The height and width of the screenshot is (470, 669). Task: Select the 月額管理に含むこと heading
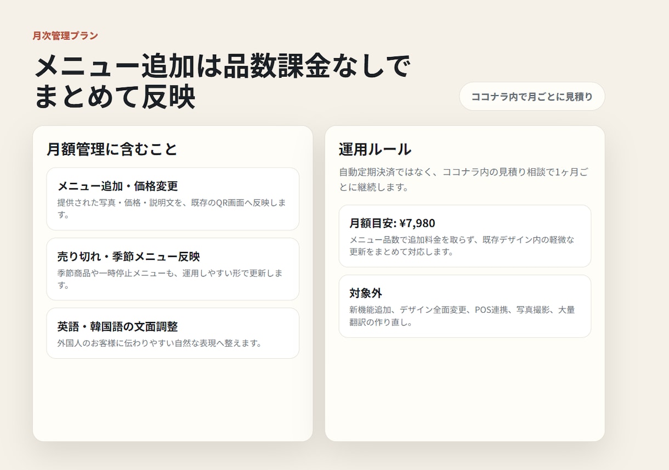(112, 149)
